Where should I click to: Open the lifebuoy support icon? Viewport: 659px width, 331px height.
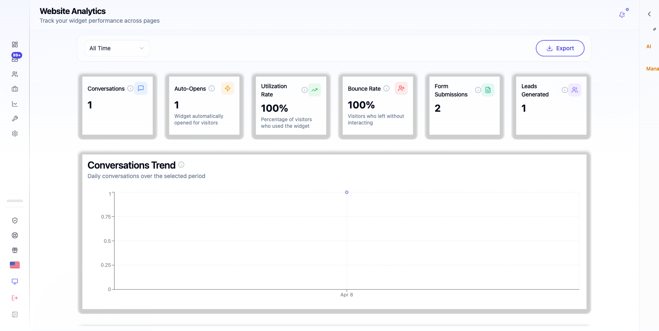pyautogui.click(x=15, y=235)
